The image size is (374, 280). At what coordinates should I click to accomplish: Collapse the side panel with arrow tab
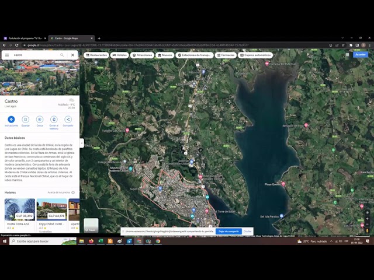click(x=82, y=143)
